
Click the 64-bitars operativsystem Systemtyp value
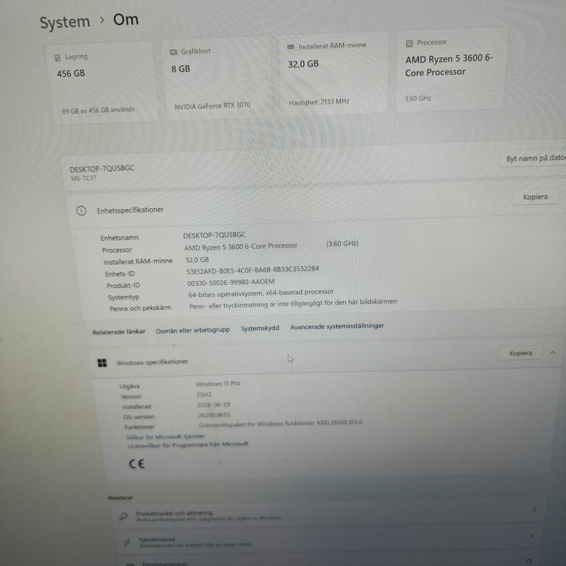tap(261, 293)
